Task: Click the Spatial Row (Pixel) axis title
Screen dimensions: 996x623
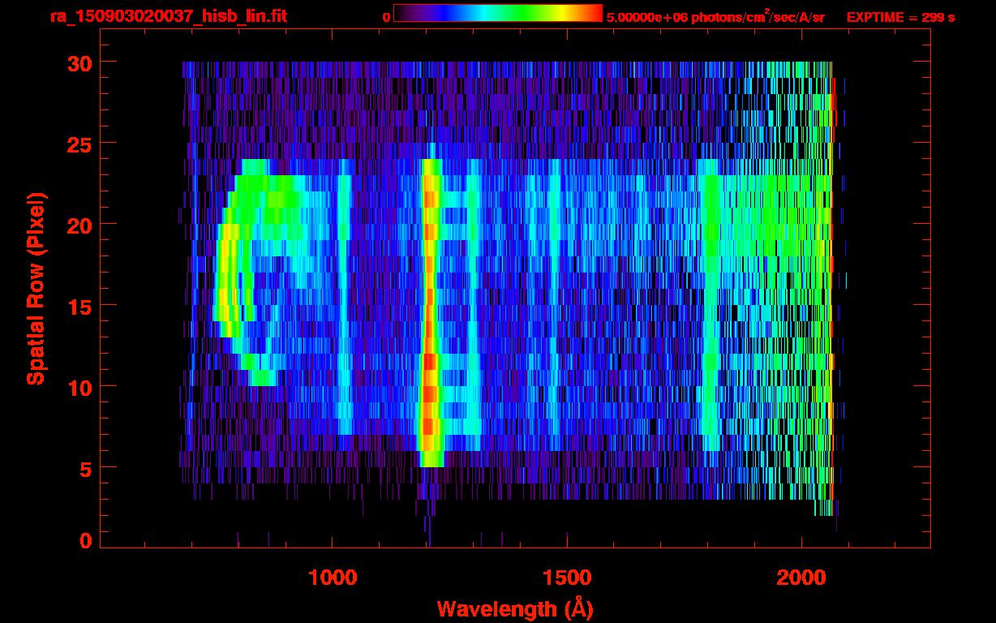Action: point(36,289)
